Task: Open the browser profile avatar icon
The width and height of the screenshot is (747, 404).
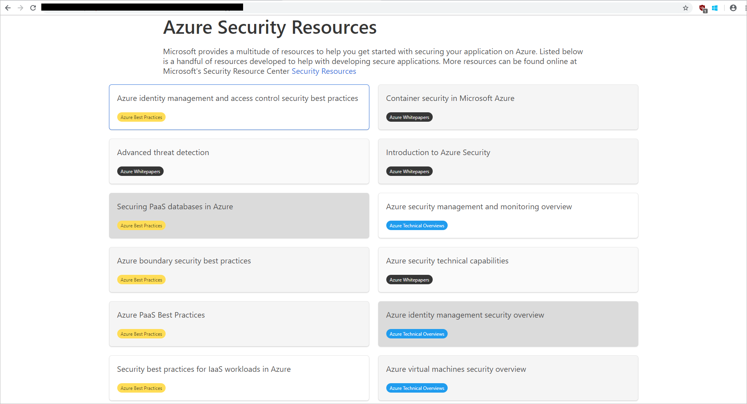Action: pyautogui.click(x=733, y=8)
